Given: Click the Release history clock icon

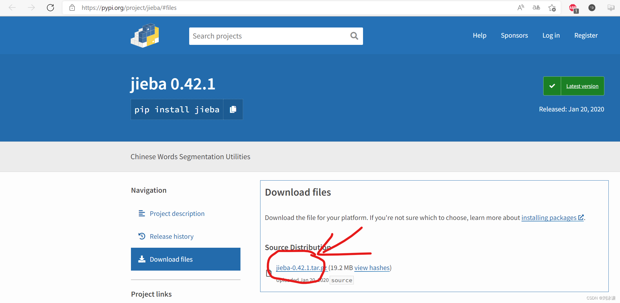Looking at the screenshot, I should point(142,236).
